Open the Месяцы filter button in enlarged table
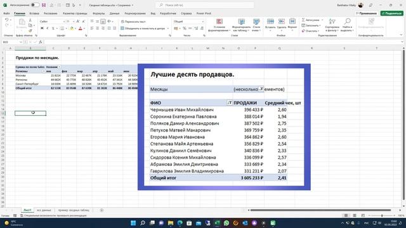The height and width of the screenshot is (228, 406). point(261,89)
